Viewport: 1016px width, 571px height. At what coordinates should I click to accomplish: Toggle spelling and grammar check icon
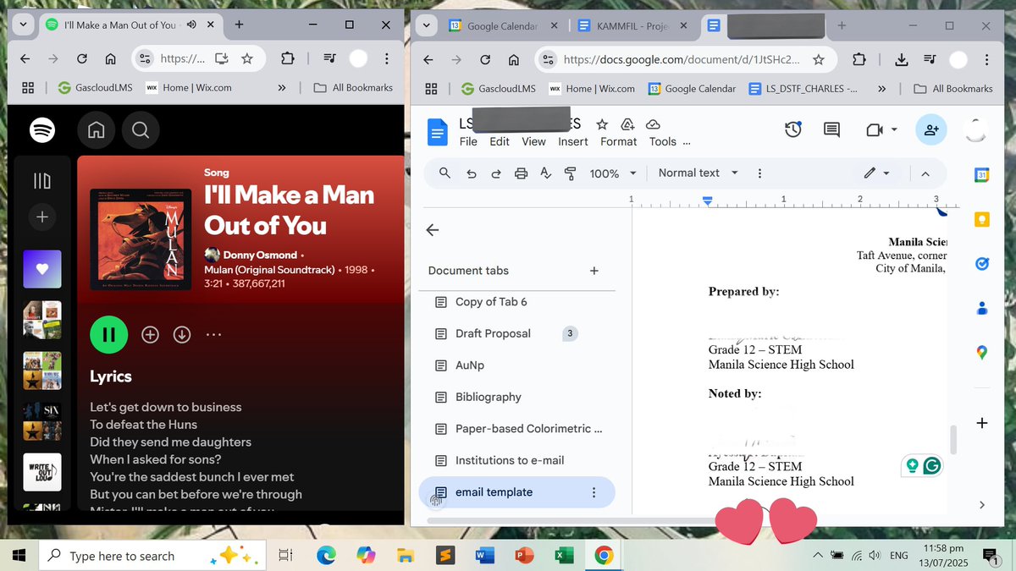pyautogui.click(x=545, y=173)
